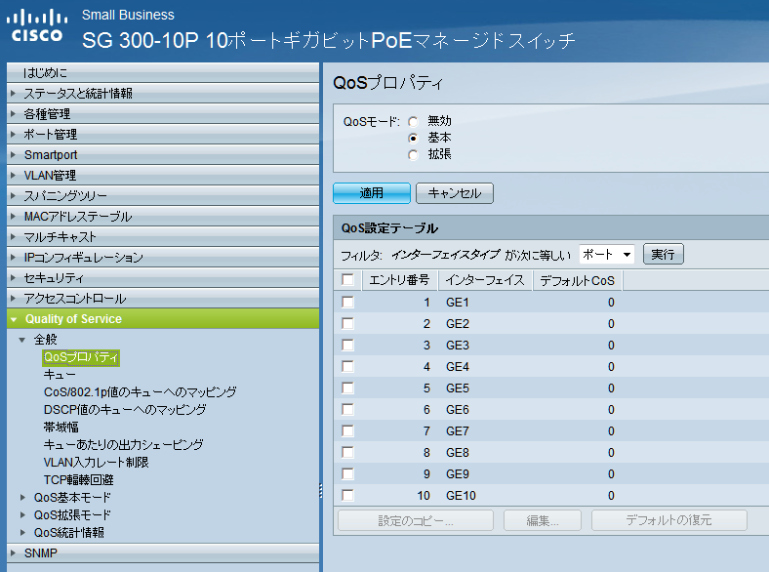Open VLAN入力レート制限 tree item
The height and width of the screenshot is (572, 769).
point(96,462)
